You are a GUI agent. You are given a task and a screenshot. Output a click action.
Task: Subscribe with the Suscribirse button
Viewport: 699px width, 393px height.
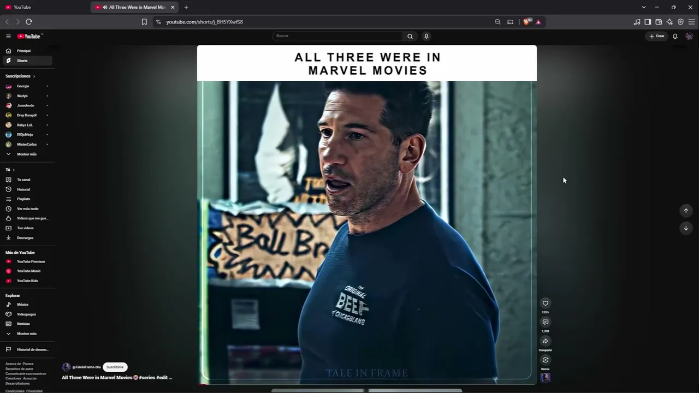click(115, 367)
